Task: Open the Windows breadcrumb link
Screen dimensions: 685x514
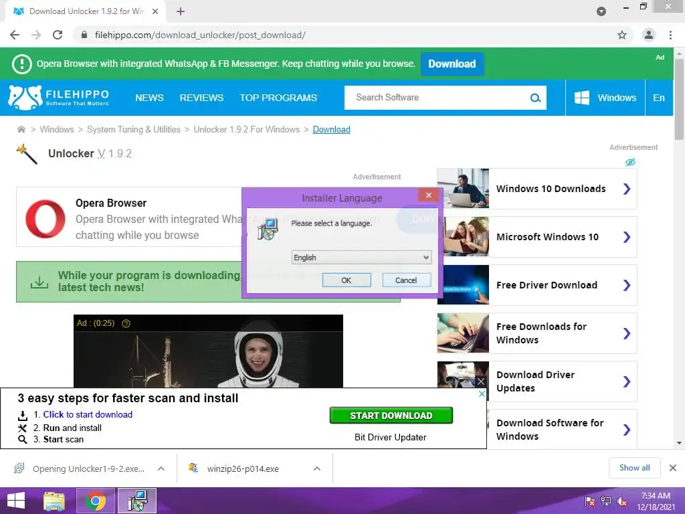Action: coord(57,129)
